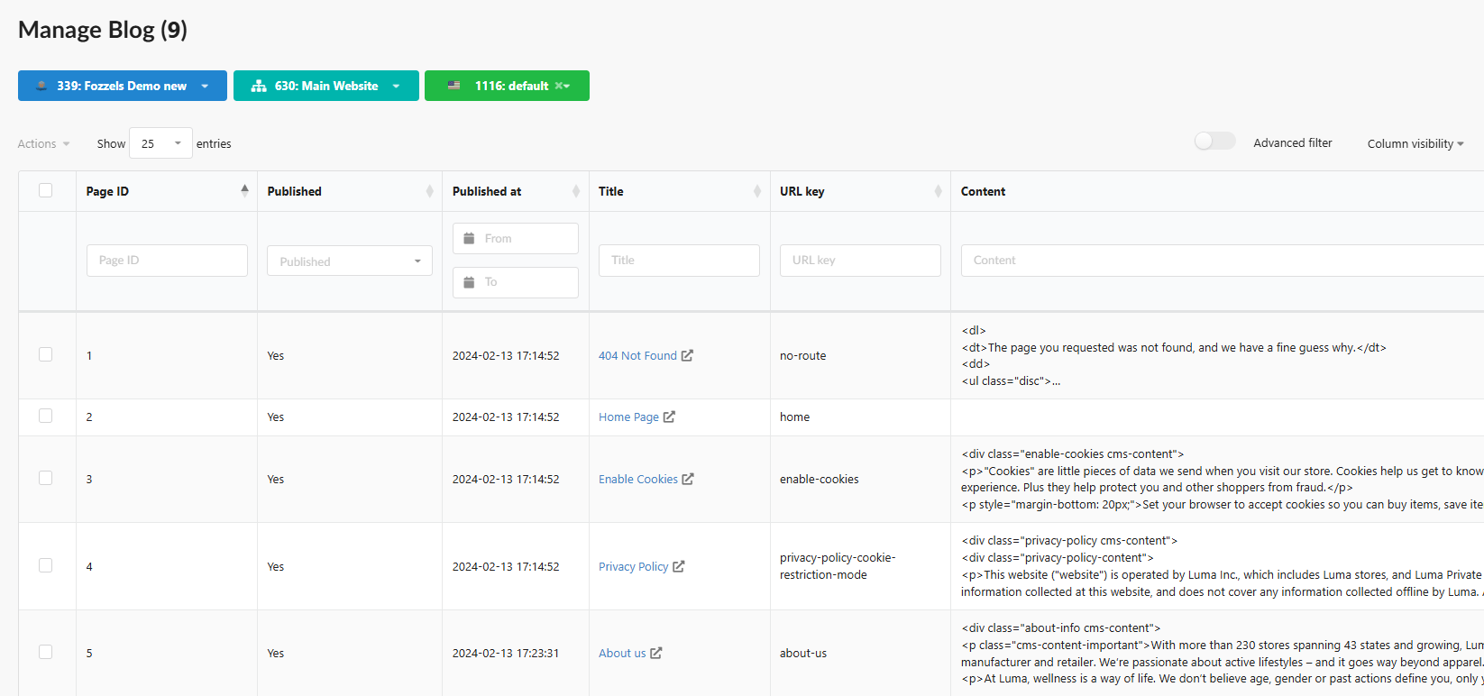Open the Column visibility dropdown

[x=1415, y=143]
